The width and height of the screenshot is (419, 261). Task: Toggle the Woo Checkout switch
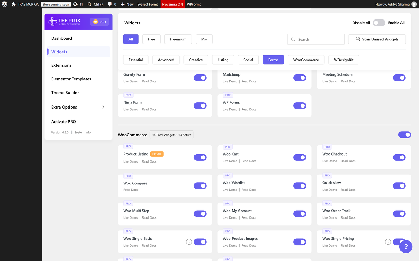tap(399, 157)
